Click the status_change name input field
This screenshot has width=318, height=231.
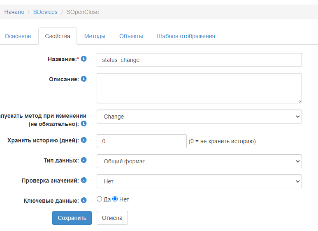click(x=199, y=60)
